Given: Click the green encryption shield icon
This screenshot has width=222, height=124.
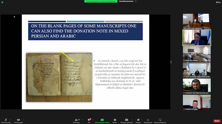Looking at the screenshot, I should click(x=2, y=2).
